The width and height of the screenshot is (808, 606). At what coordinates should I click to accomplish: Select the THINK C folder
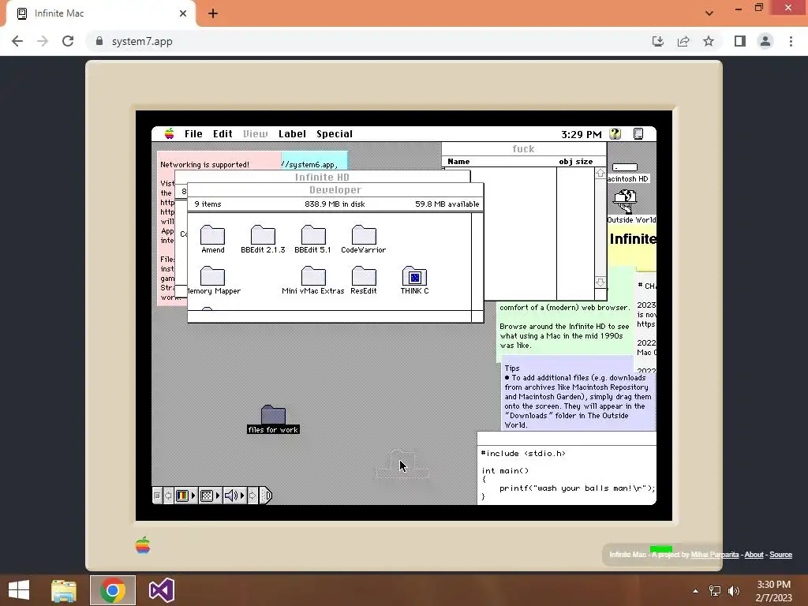click(414, 281)
